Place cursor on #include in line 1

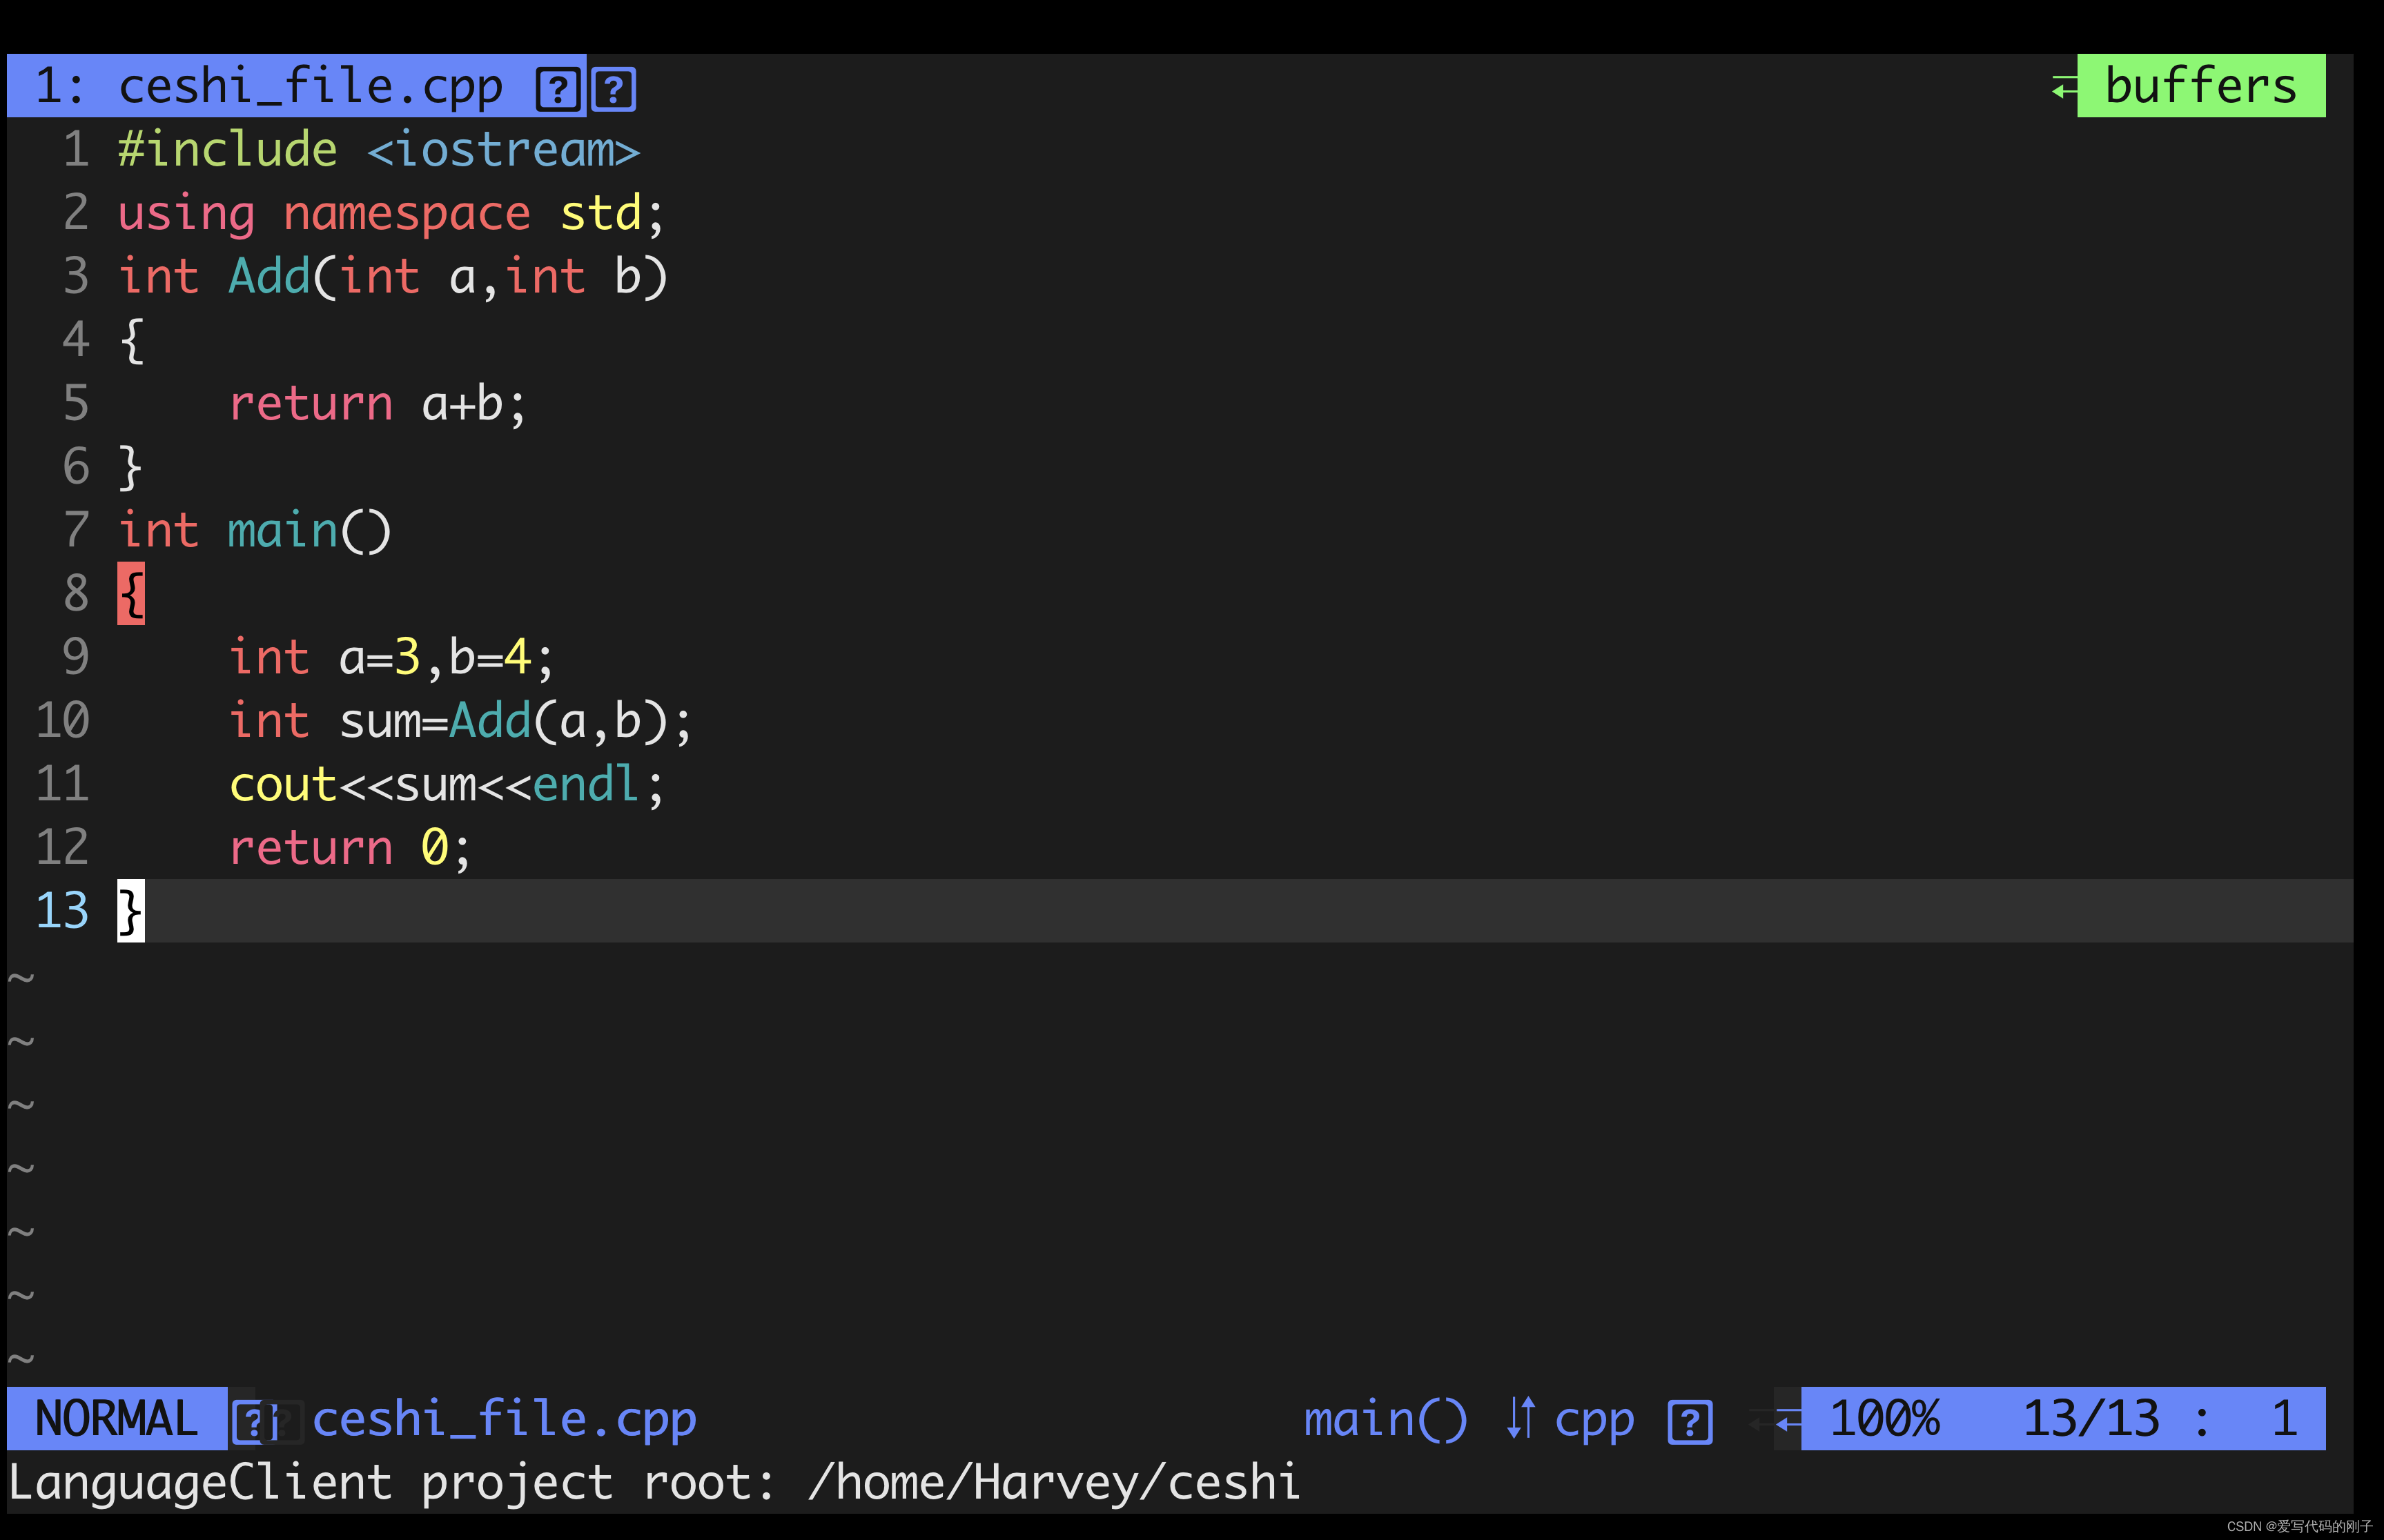228,150
